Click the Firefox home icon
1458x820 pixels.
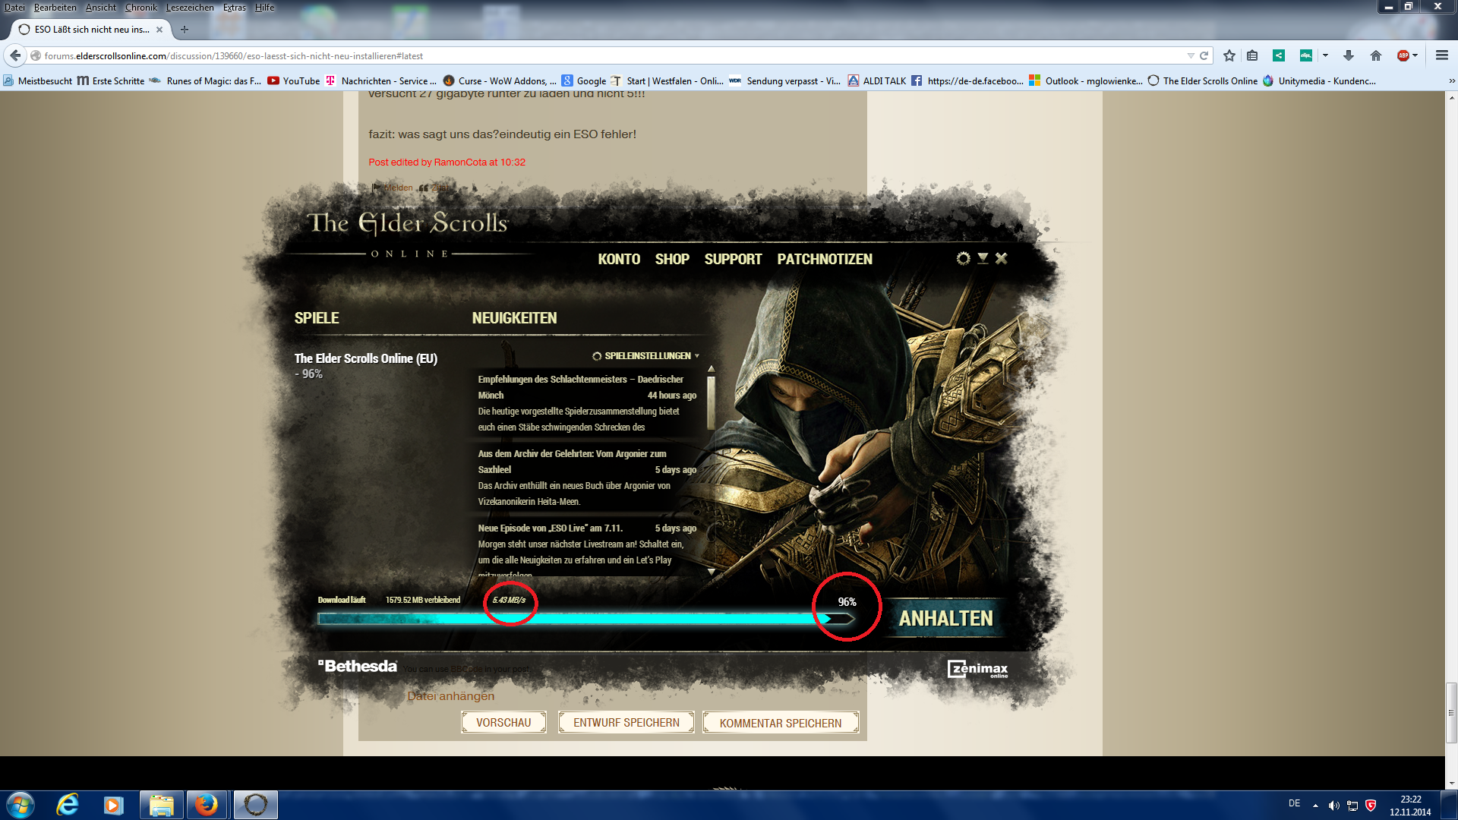pyautogui.click(x=1376, y=55)
